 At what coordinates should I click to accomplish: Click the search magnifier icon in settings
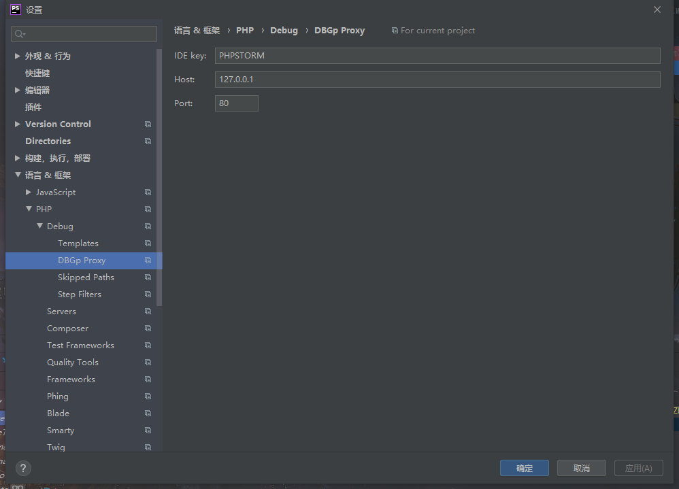pos(20,34)
